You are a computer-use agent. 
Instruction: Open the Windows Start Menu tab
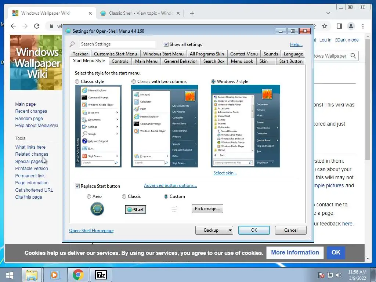[163, 54]
